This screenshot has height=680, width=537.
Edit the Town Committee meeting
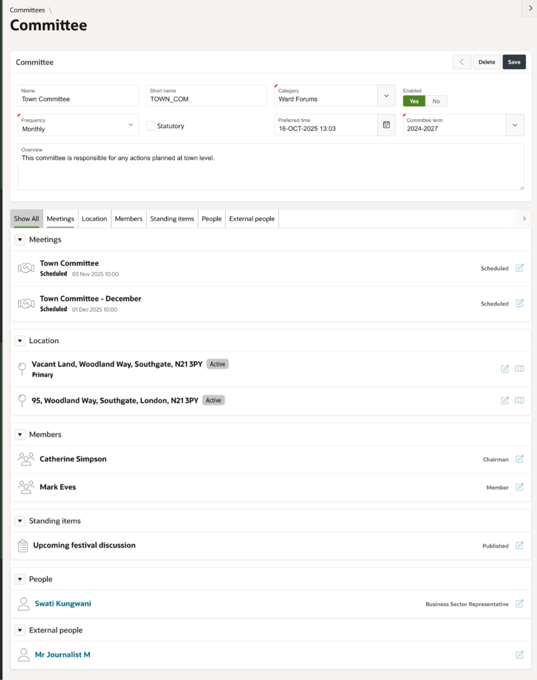[x=519, y=268]
